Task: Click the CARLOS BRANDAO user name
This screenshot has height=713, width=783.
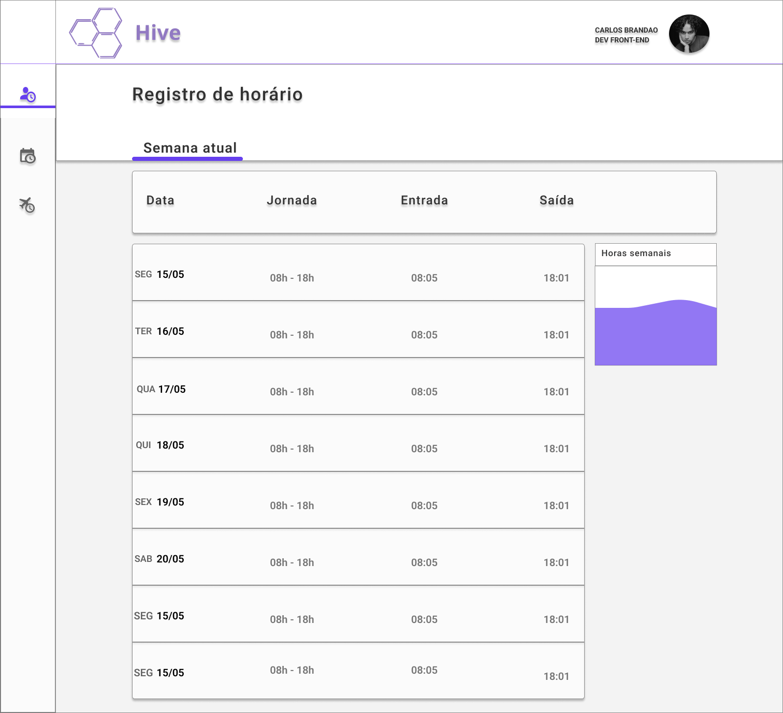Action: (626, 30)
